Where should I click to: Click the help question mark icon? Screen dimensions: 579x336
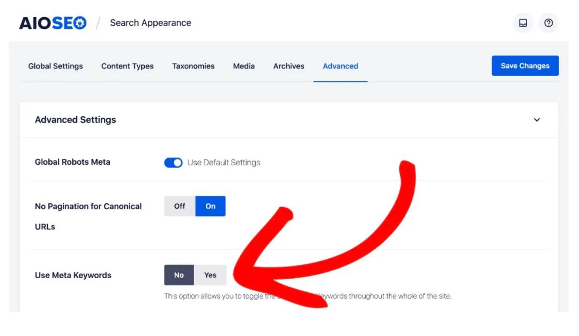[548, 22]
